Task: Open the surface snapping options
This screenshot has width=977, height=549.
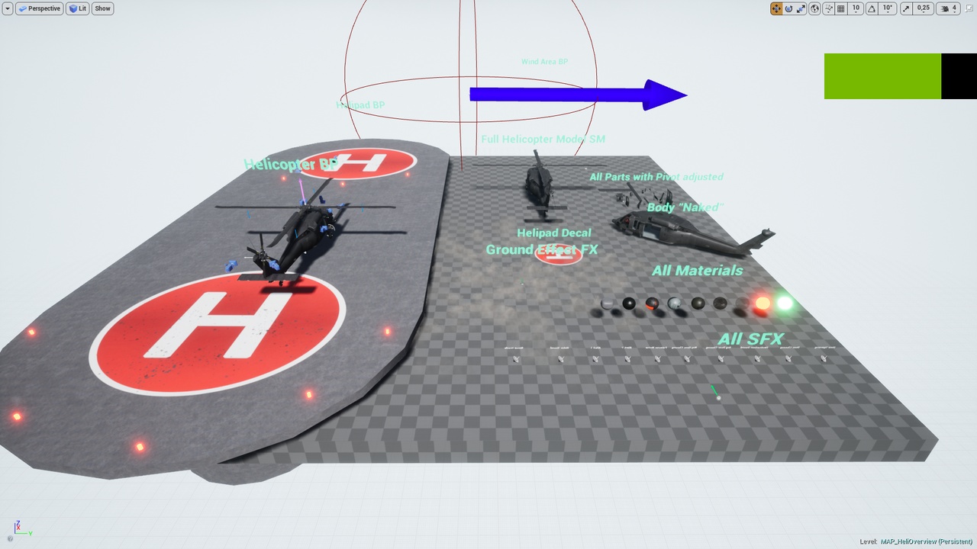Action: tap(828, 8)
